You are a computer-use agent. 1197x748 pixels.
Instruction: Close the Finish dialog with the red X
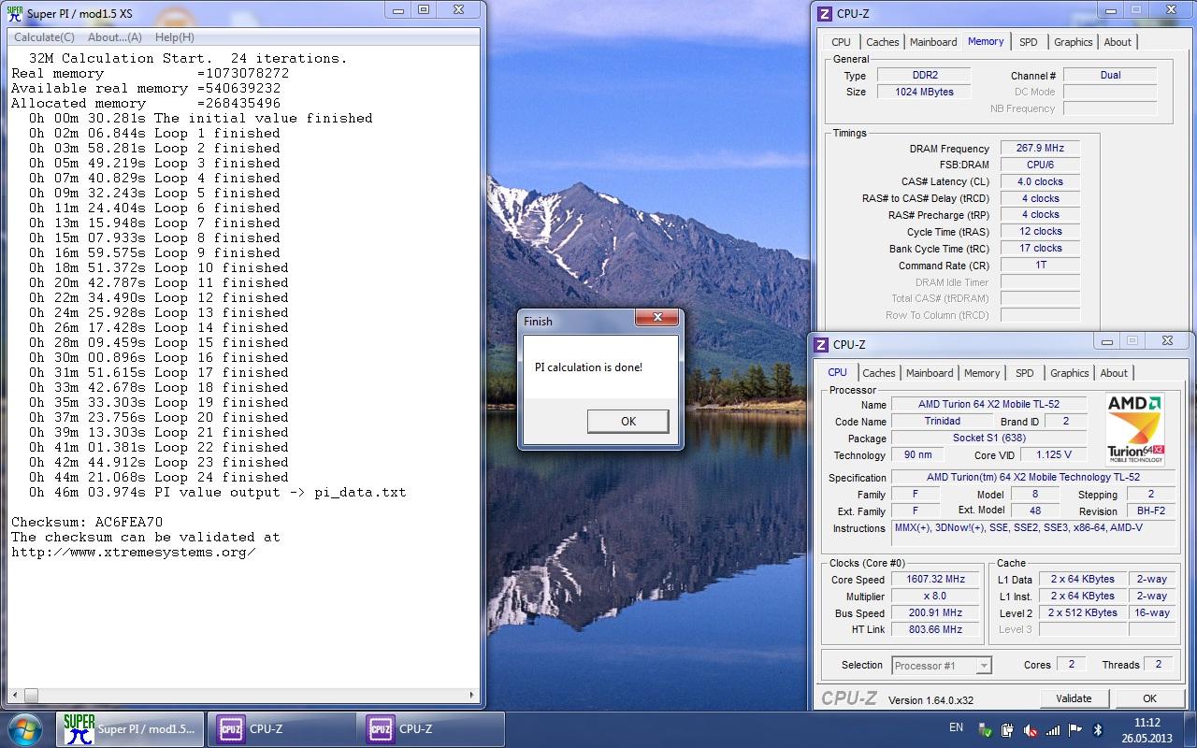[x=657, y=320]
